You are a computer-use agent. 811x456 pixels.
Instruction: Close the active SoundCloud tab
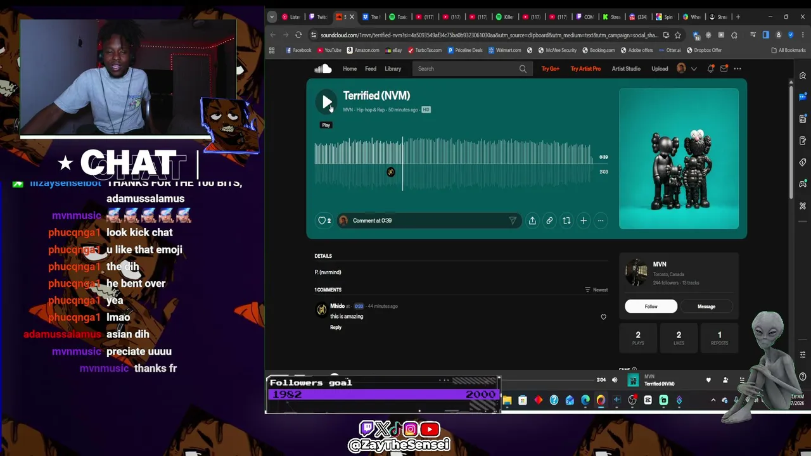pos(352,17)
